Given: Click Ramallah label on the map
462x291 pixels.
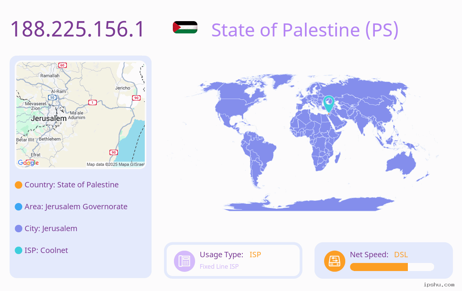Looking at the screenshot, I should coord(50,76).
